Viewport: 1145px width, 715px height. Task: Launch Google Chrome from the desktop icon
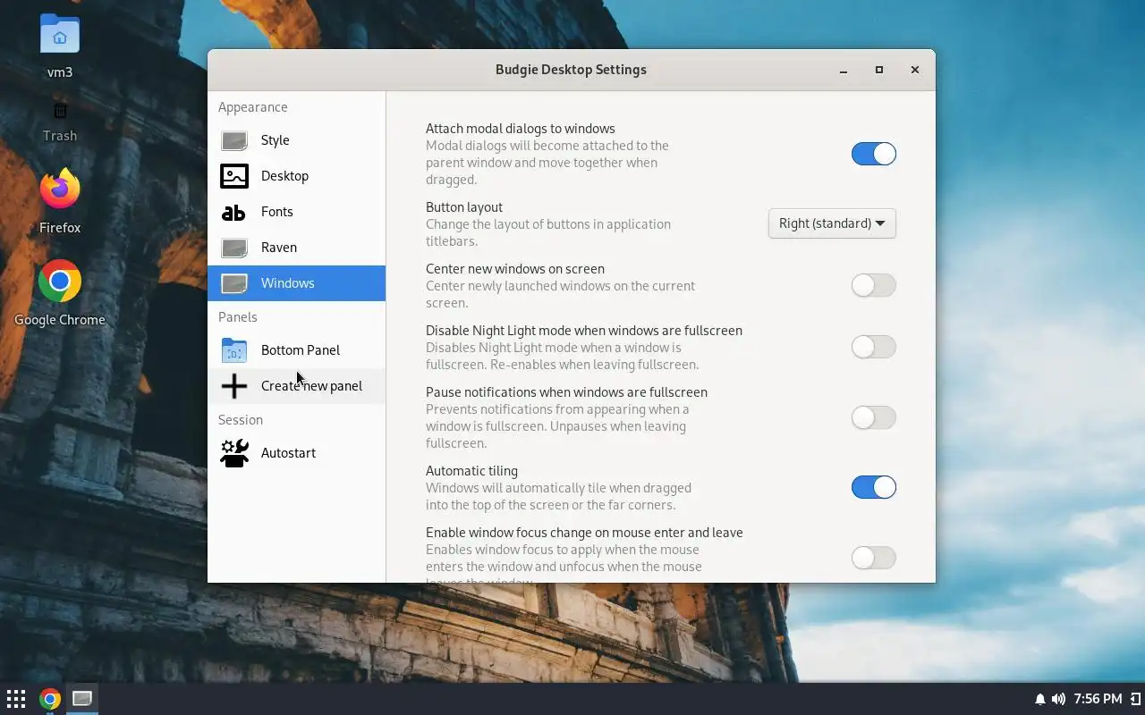[x=60, y=282]
